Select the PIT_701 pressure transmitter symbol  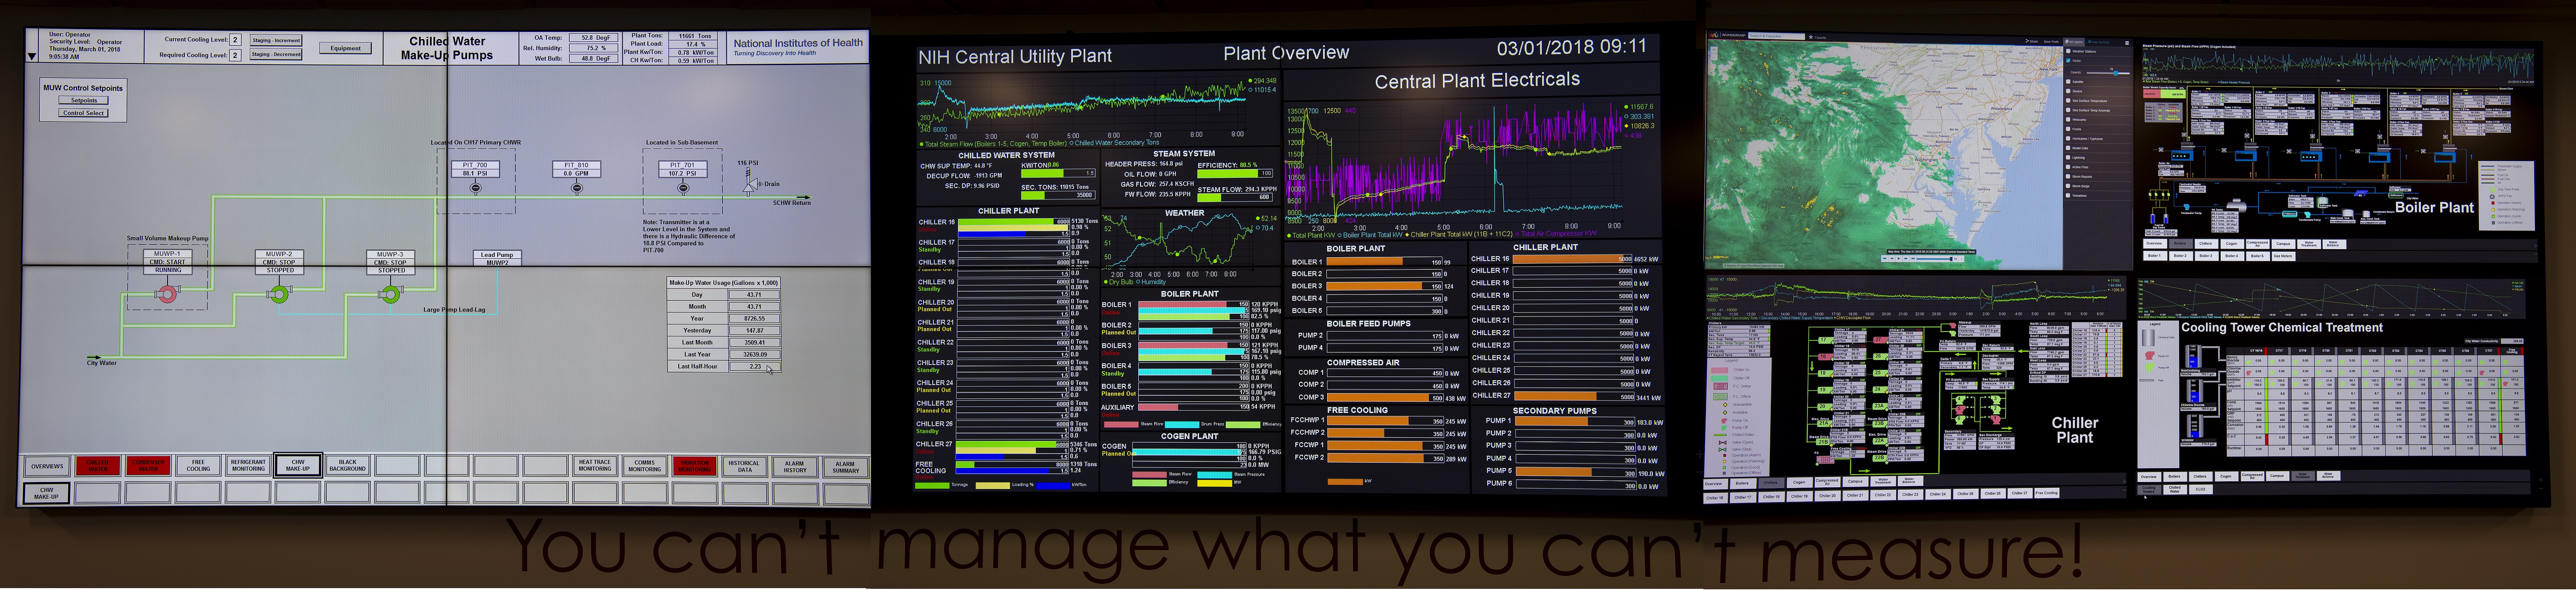coord(683,188)
